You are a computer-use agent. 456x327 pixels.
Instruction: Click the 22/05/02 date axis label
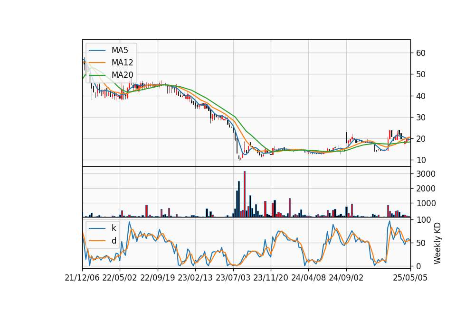click(x=120, y=278)
